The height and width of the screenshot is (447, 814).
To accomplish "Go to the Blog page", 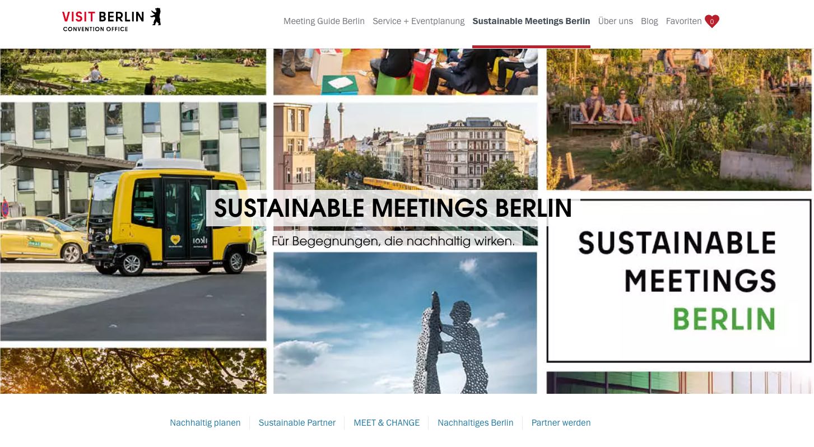I will click(x=649, y=21).
